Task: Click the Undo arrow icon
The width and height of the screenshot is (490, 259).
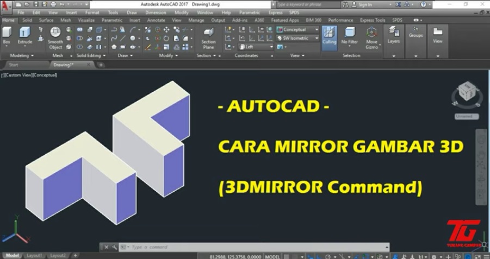Action: [61, 4]
